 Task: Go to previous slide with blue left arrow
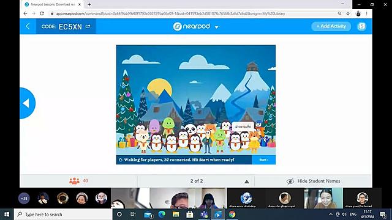(x=27, y=103)
